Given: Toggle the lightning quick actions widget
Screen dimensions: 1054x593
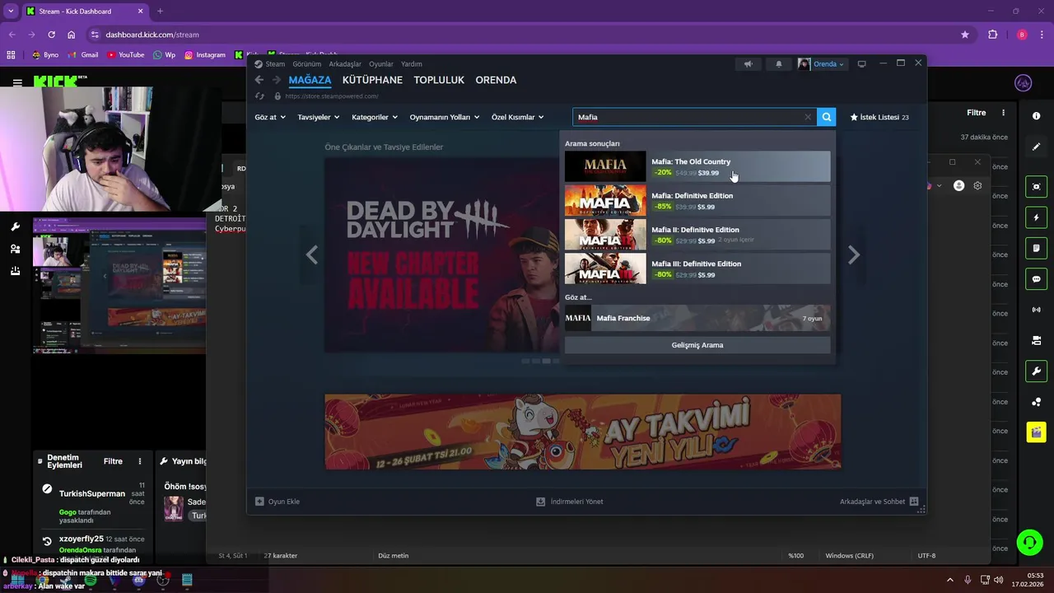Looking at the screenshot, I should 1036,217.
